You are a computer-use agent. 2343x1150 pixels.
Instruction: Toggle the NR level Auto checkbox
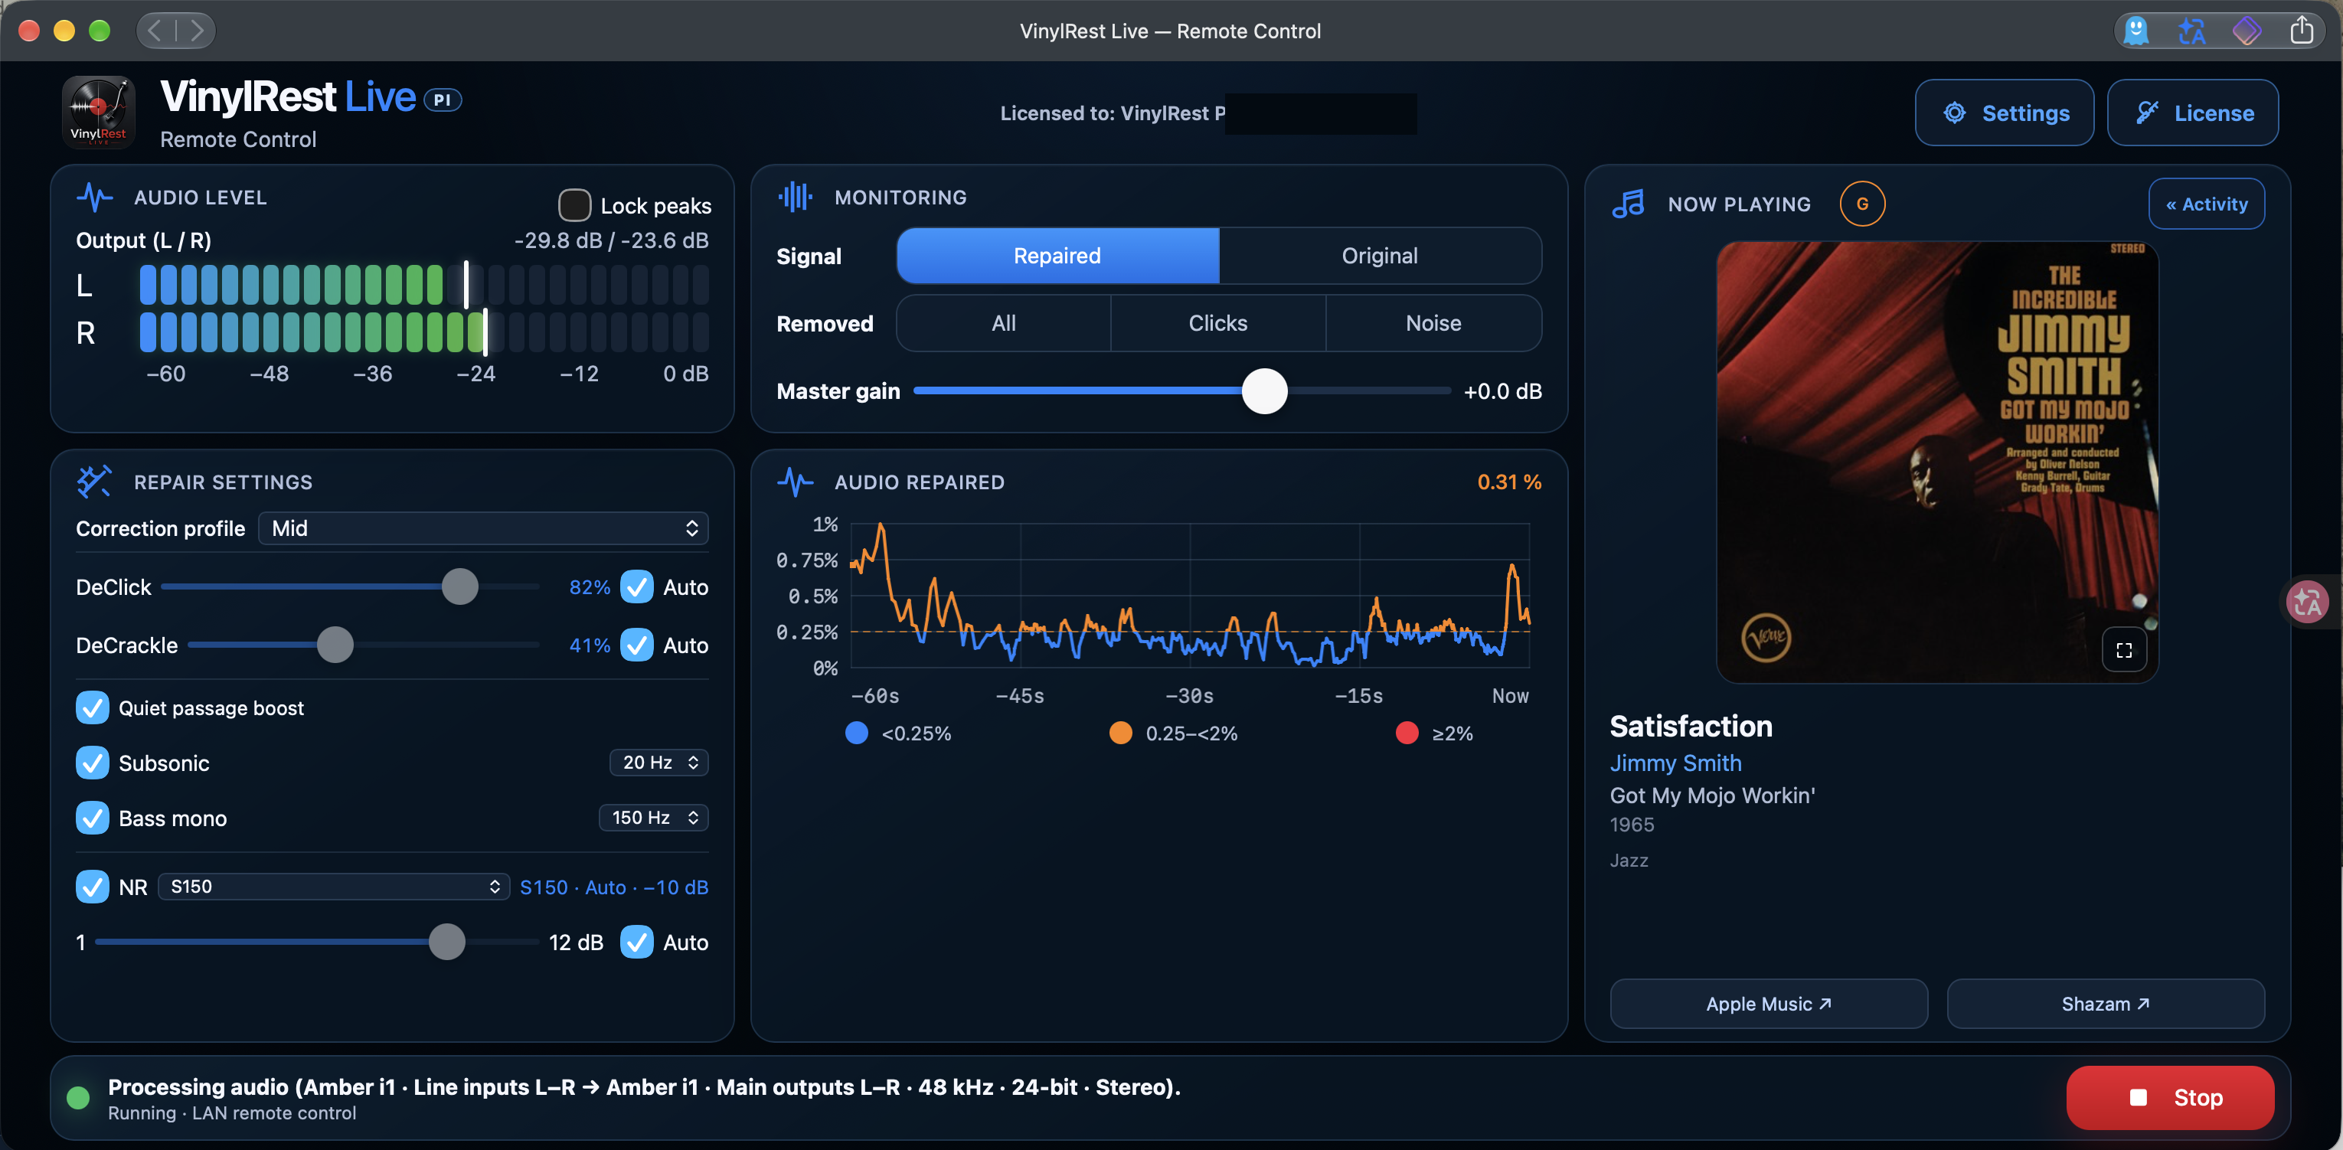(637, 943)
